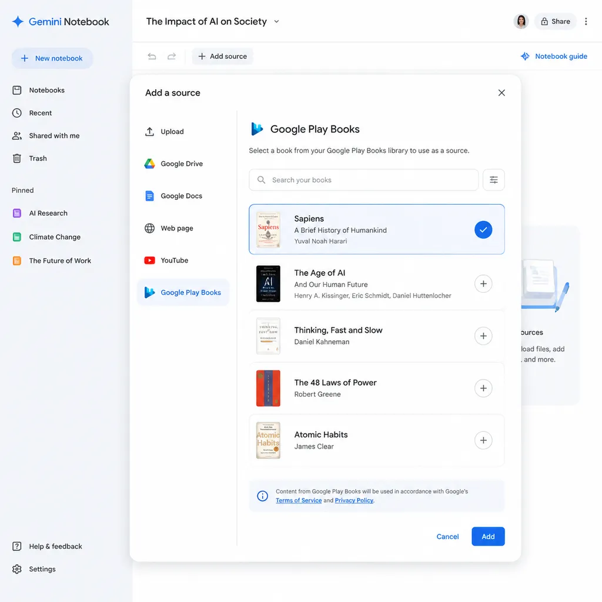Screen dimensions: 602x602
Task: Open the Notebook guide sparkle icon
Action: (525, 56)
